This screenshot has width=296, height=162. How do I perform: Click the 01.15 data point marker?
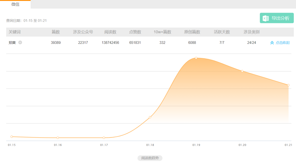tap(12, 137)
